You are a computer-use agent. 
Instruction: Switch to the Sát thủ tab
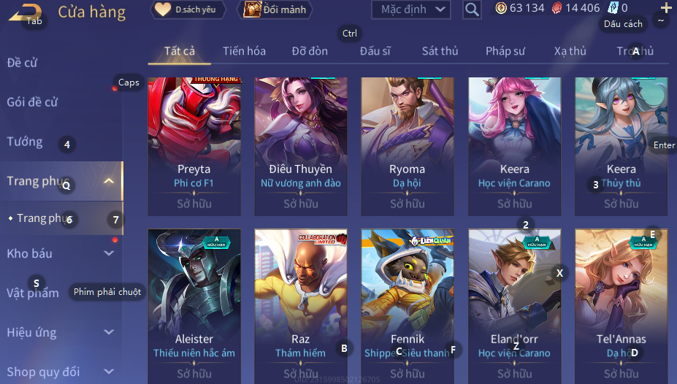[440, 51]
